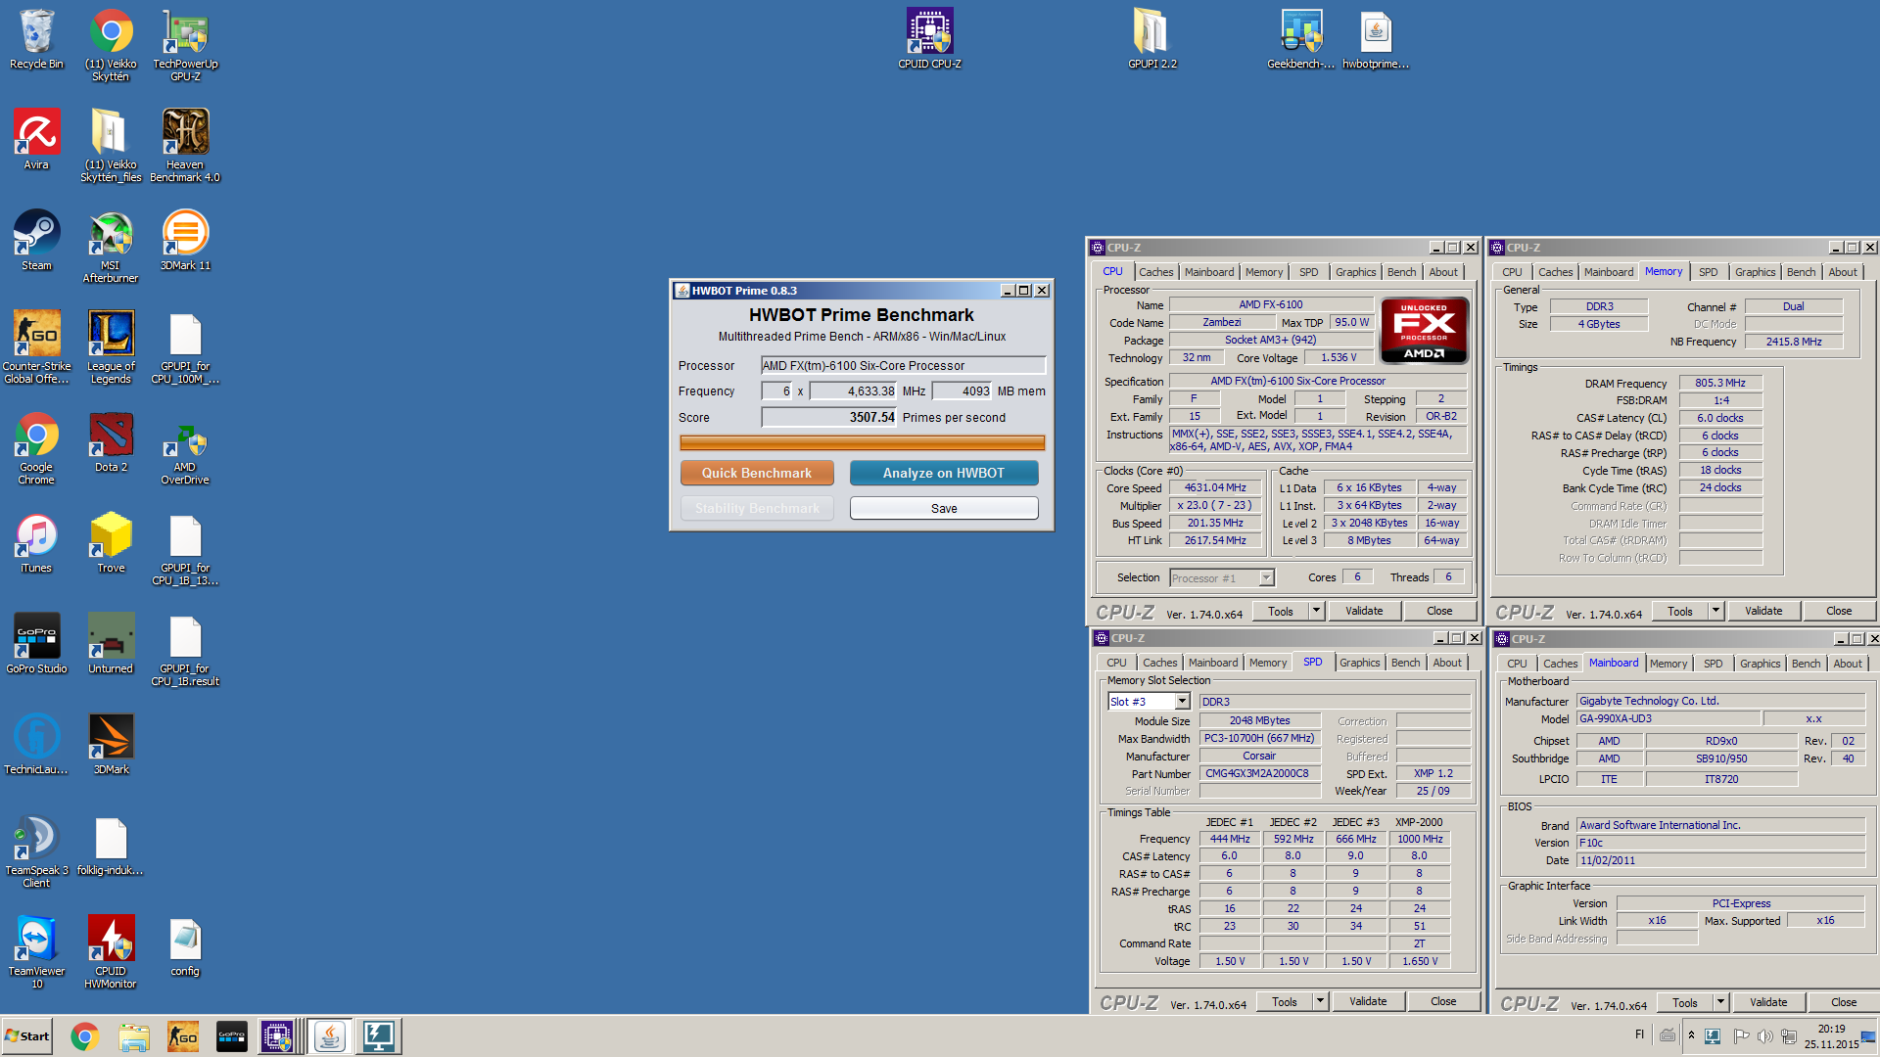Click Save button in HWBOT Prime
1880x1057 pixels.
click(944, 508)
